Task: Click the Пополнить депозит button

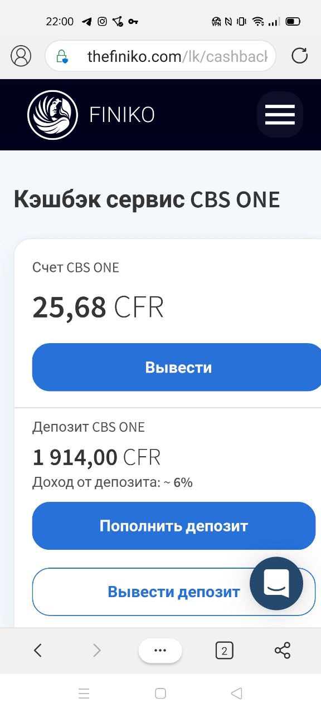Action: click(174, 526)
